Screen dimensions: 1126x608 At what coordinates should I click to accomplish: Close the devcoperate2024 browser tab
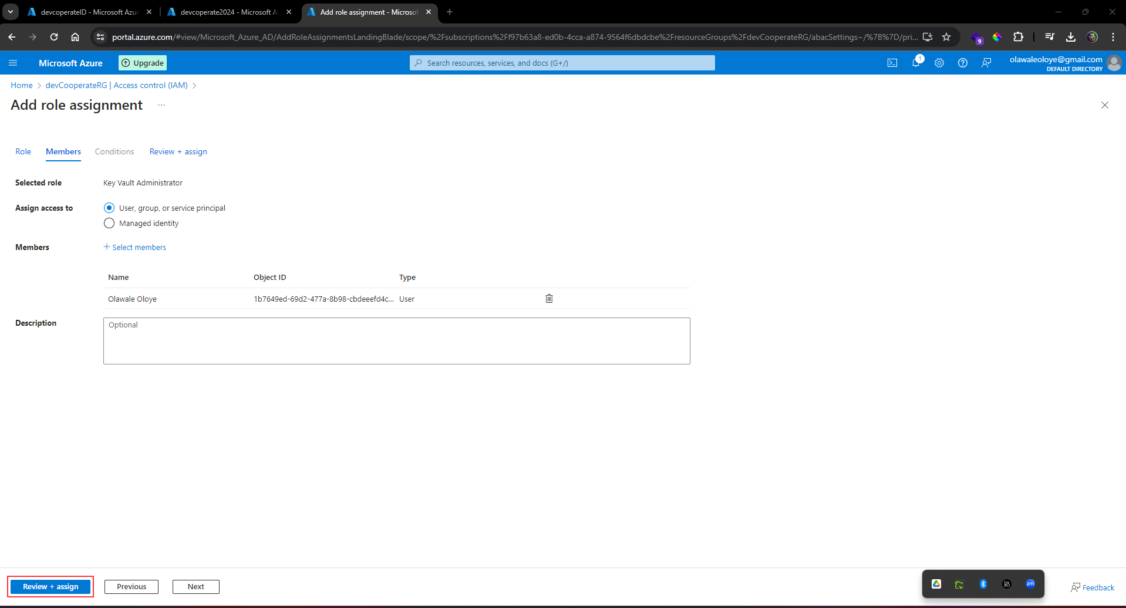(289, 12)
